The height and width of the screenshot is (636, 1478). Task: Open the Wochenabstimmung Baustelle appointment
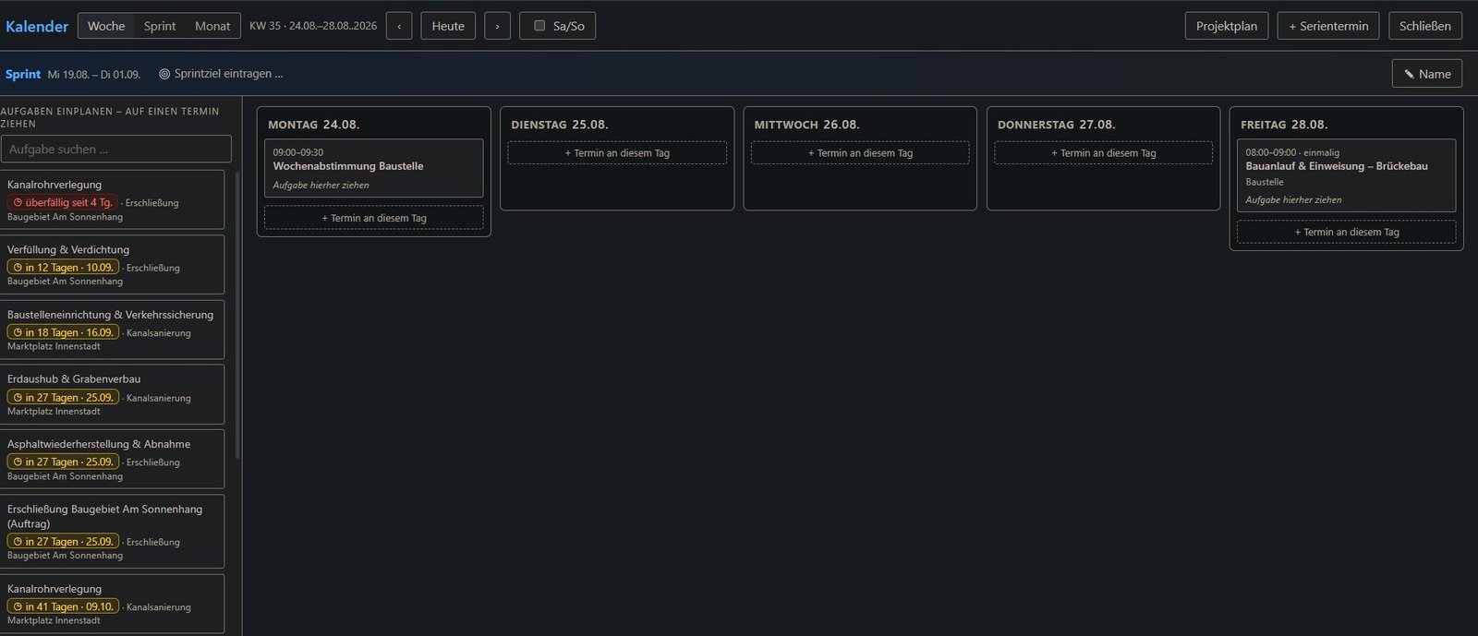click(x=374, y=168)
